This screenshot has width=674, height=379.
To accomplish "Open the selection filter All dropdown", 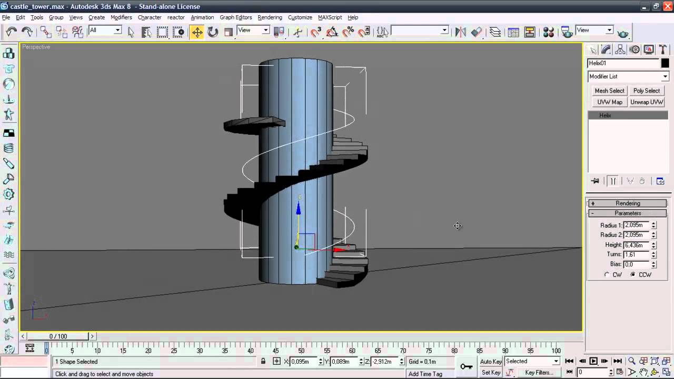I will coord(105,30).
